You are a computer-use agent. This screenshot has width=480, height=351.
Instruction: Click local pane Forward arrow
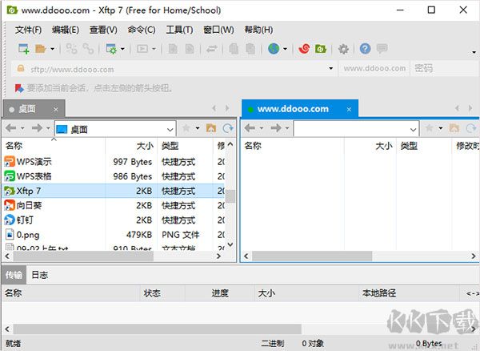click(x=37, y=128)
